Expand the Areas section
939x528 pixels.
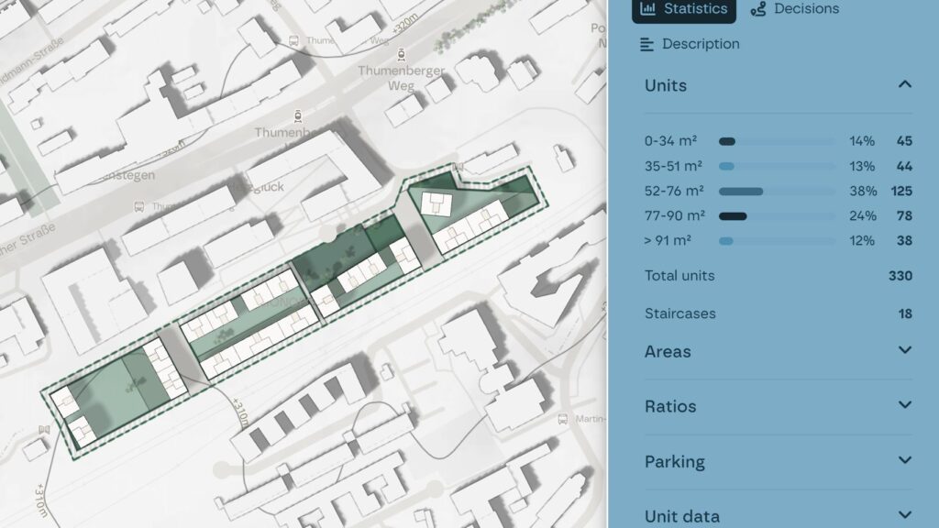point(904,350)
